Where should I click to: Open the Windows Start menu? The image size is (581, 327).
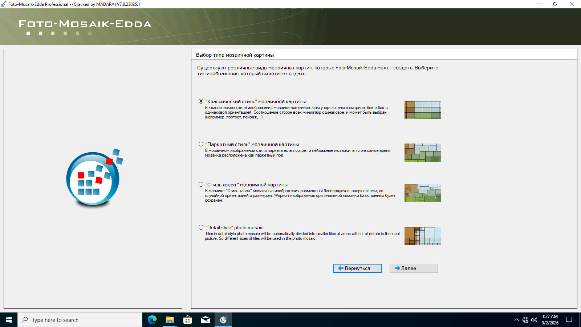(9, 320)
